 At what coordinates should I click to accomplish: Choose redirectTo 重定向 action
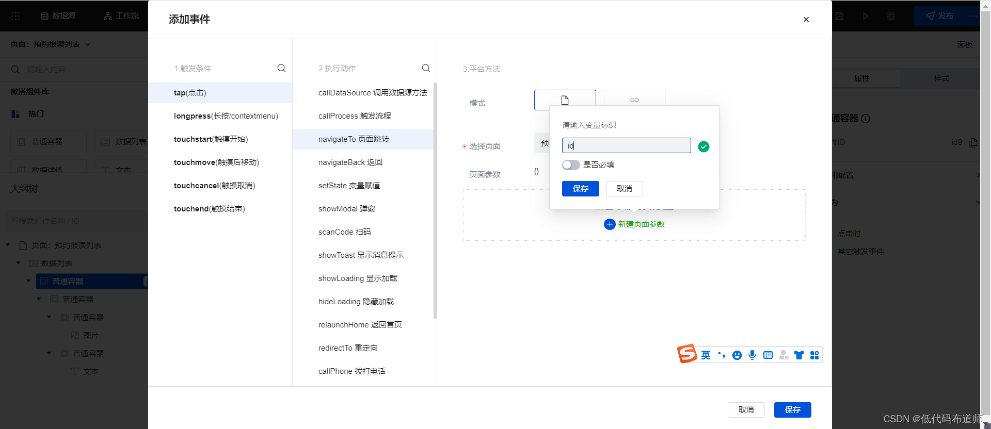[x=363, y=348]
